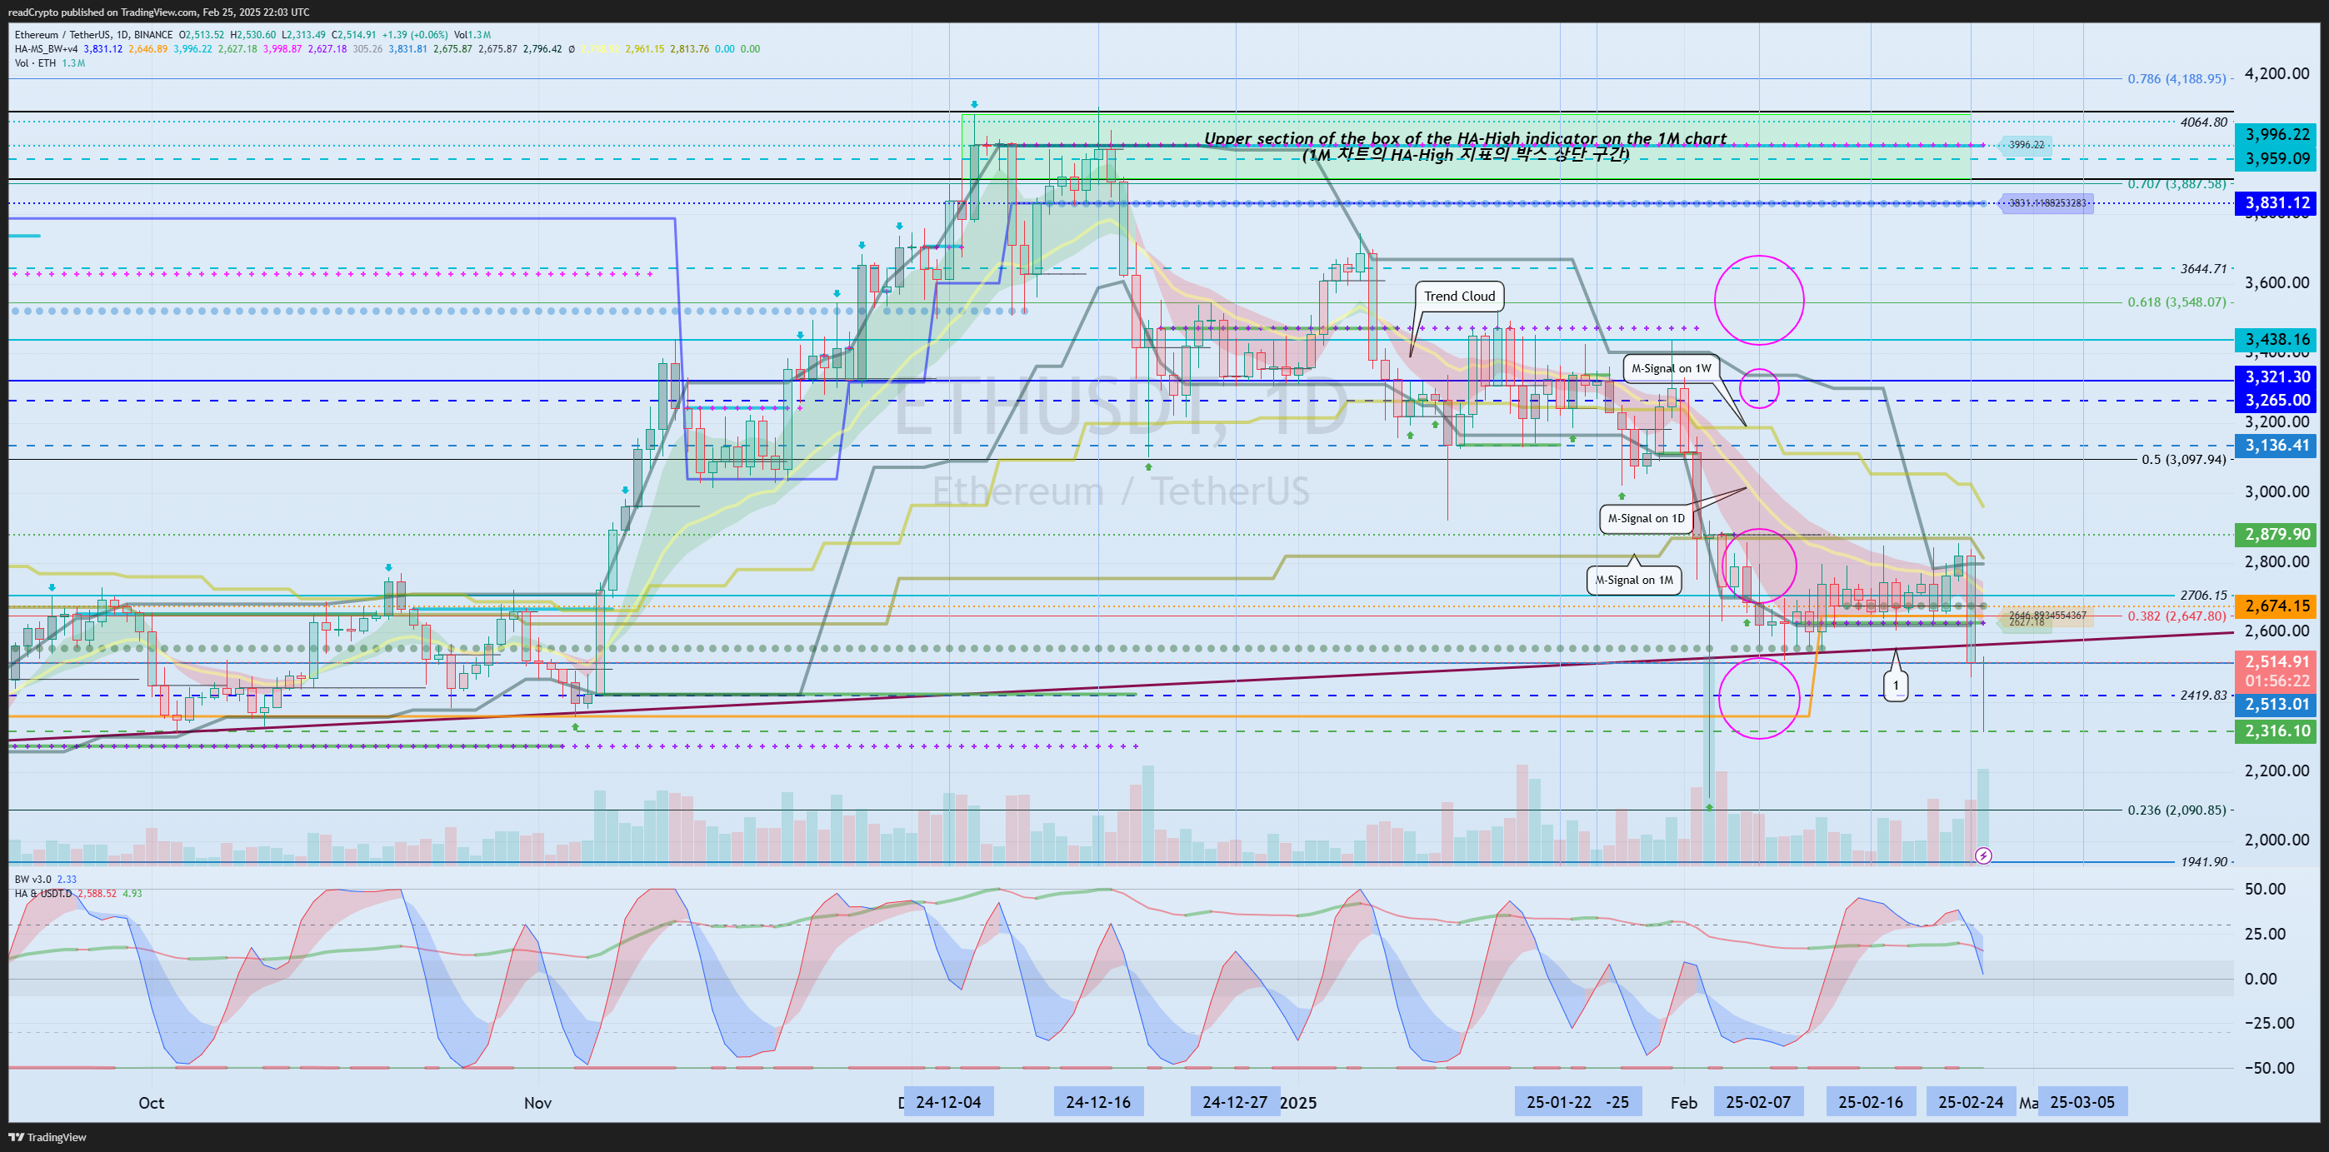The image size is (2329, 1152).
Task: Click the green 2,316.10 price label
Action: [x=2277, y=731]
